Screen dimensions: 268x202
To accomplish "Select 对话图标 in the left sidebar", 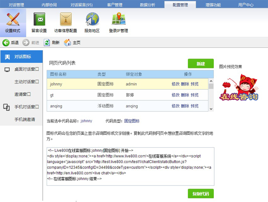I will click(x=22, y=57).
